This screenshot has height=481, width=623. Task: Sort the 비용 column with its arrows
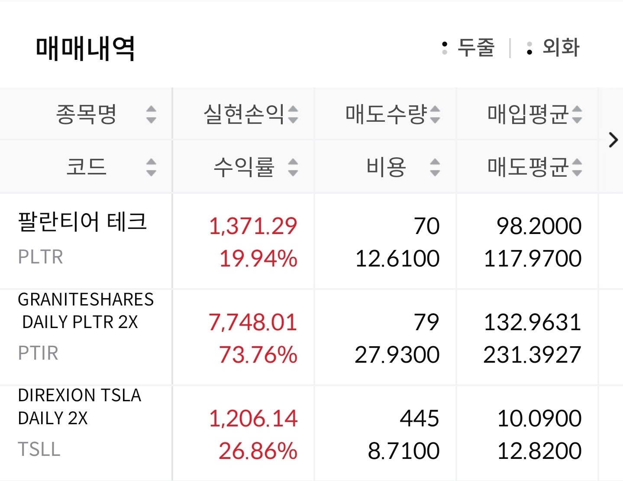(x=435, y=167)
